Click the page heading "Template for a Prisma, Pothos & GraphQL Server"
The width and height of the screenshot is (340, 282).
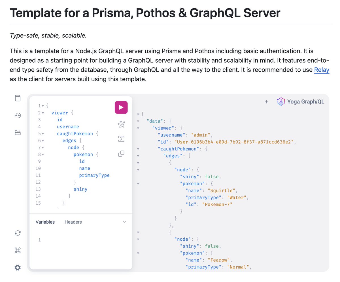coord(145,13)
